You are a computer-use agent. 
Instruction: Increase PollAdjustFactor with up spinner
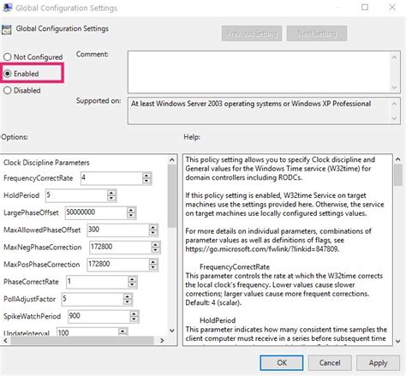(128, 296)
